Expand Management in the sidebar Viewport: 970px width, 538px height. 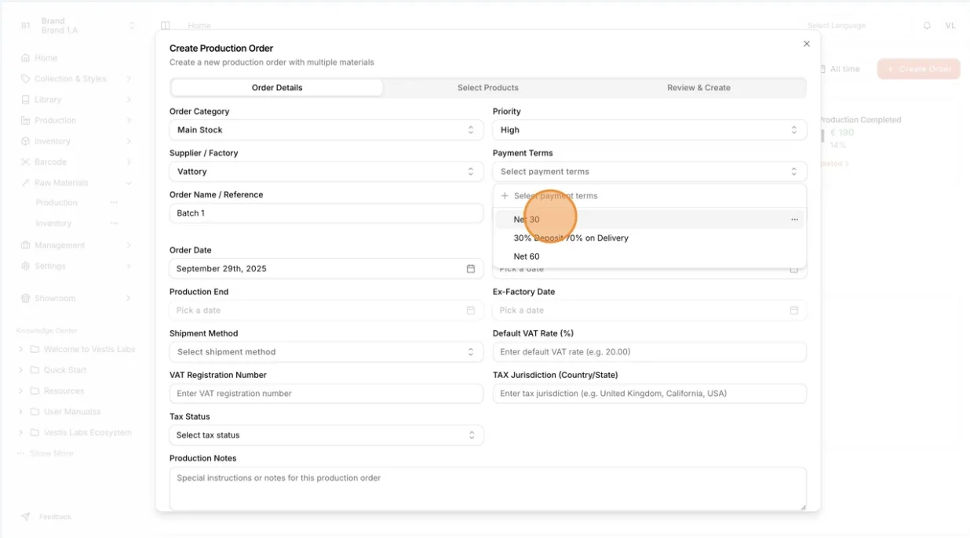pyautogui.click(x=75, y=245)
